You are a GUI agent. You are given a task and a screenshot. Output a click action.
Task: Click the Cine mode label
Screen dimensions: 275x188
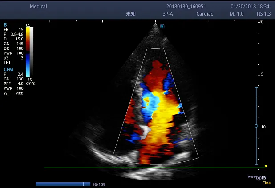click(x=266, y=183)
